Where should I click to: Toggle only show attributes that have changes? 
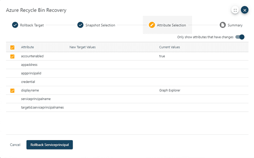coord(240,37)
